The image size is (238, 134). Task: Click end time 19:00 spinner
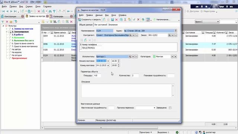(x=119, y=66)
